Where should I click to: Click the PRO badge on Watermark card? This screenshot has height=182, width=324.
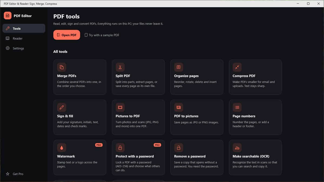[99, 145]
